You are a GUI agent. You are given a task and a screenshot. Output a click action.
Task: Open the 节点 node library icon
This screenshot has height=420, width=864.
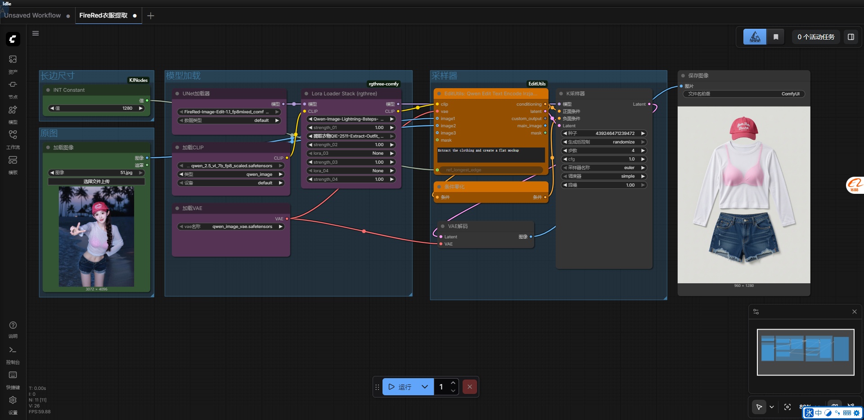tap(13, 85)
